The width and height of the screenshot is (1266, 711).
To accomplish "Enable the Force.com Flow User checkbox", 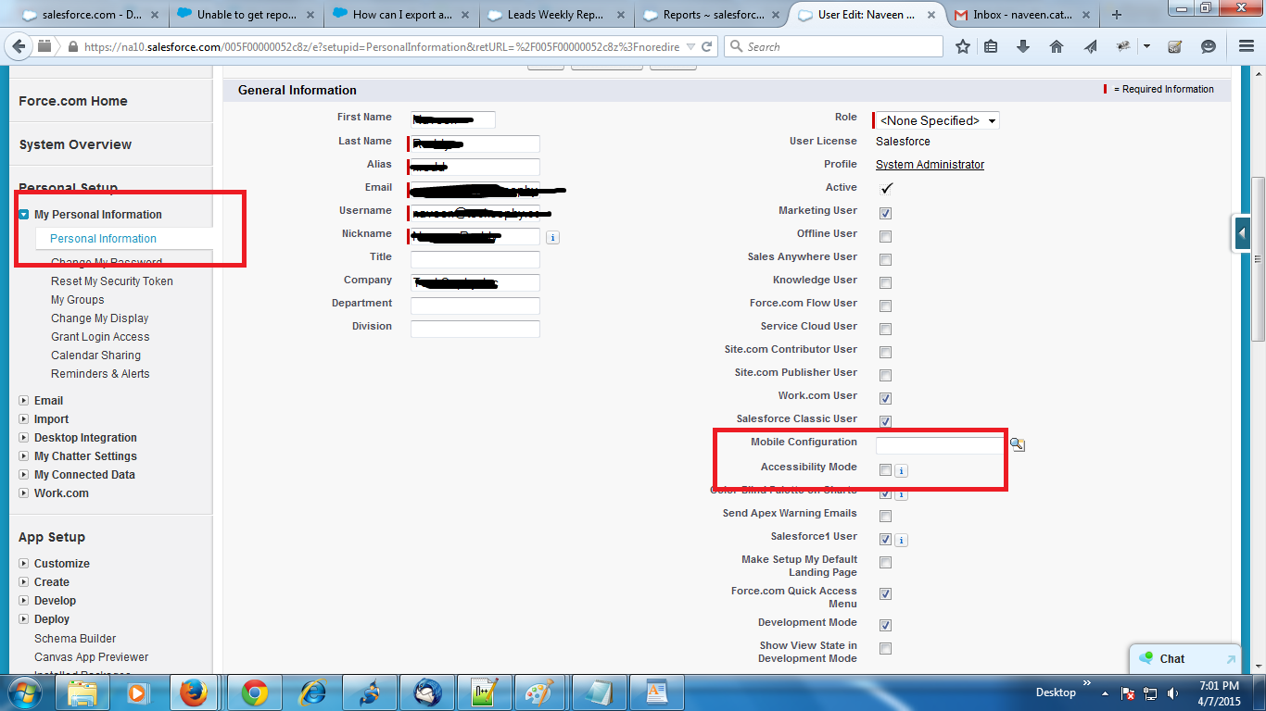I will click(885, 306).
